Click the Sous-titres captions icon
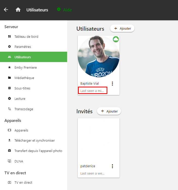The width and height of the screenshot is (178, 190). [x=9, y=88]
